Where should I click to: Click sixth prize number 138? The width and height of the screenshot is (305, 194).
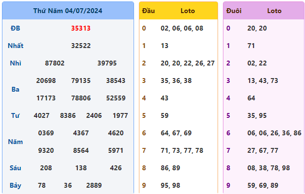pyautogui.click(x=81, y=168)
